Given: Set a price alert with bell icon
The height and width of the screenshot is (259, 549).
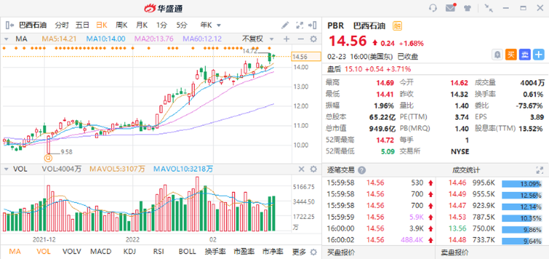Looking at the screenshot, I should coord(498,55).
